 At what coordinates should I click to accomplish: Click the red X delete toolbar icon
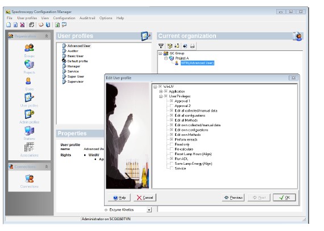22,25
